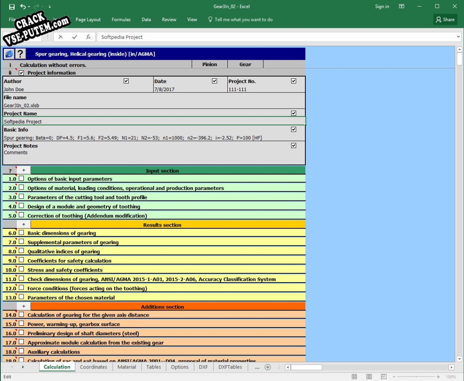Switch to DXFTables sheet tab
Screen dimensions: 464x381
click(230, 367)
